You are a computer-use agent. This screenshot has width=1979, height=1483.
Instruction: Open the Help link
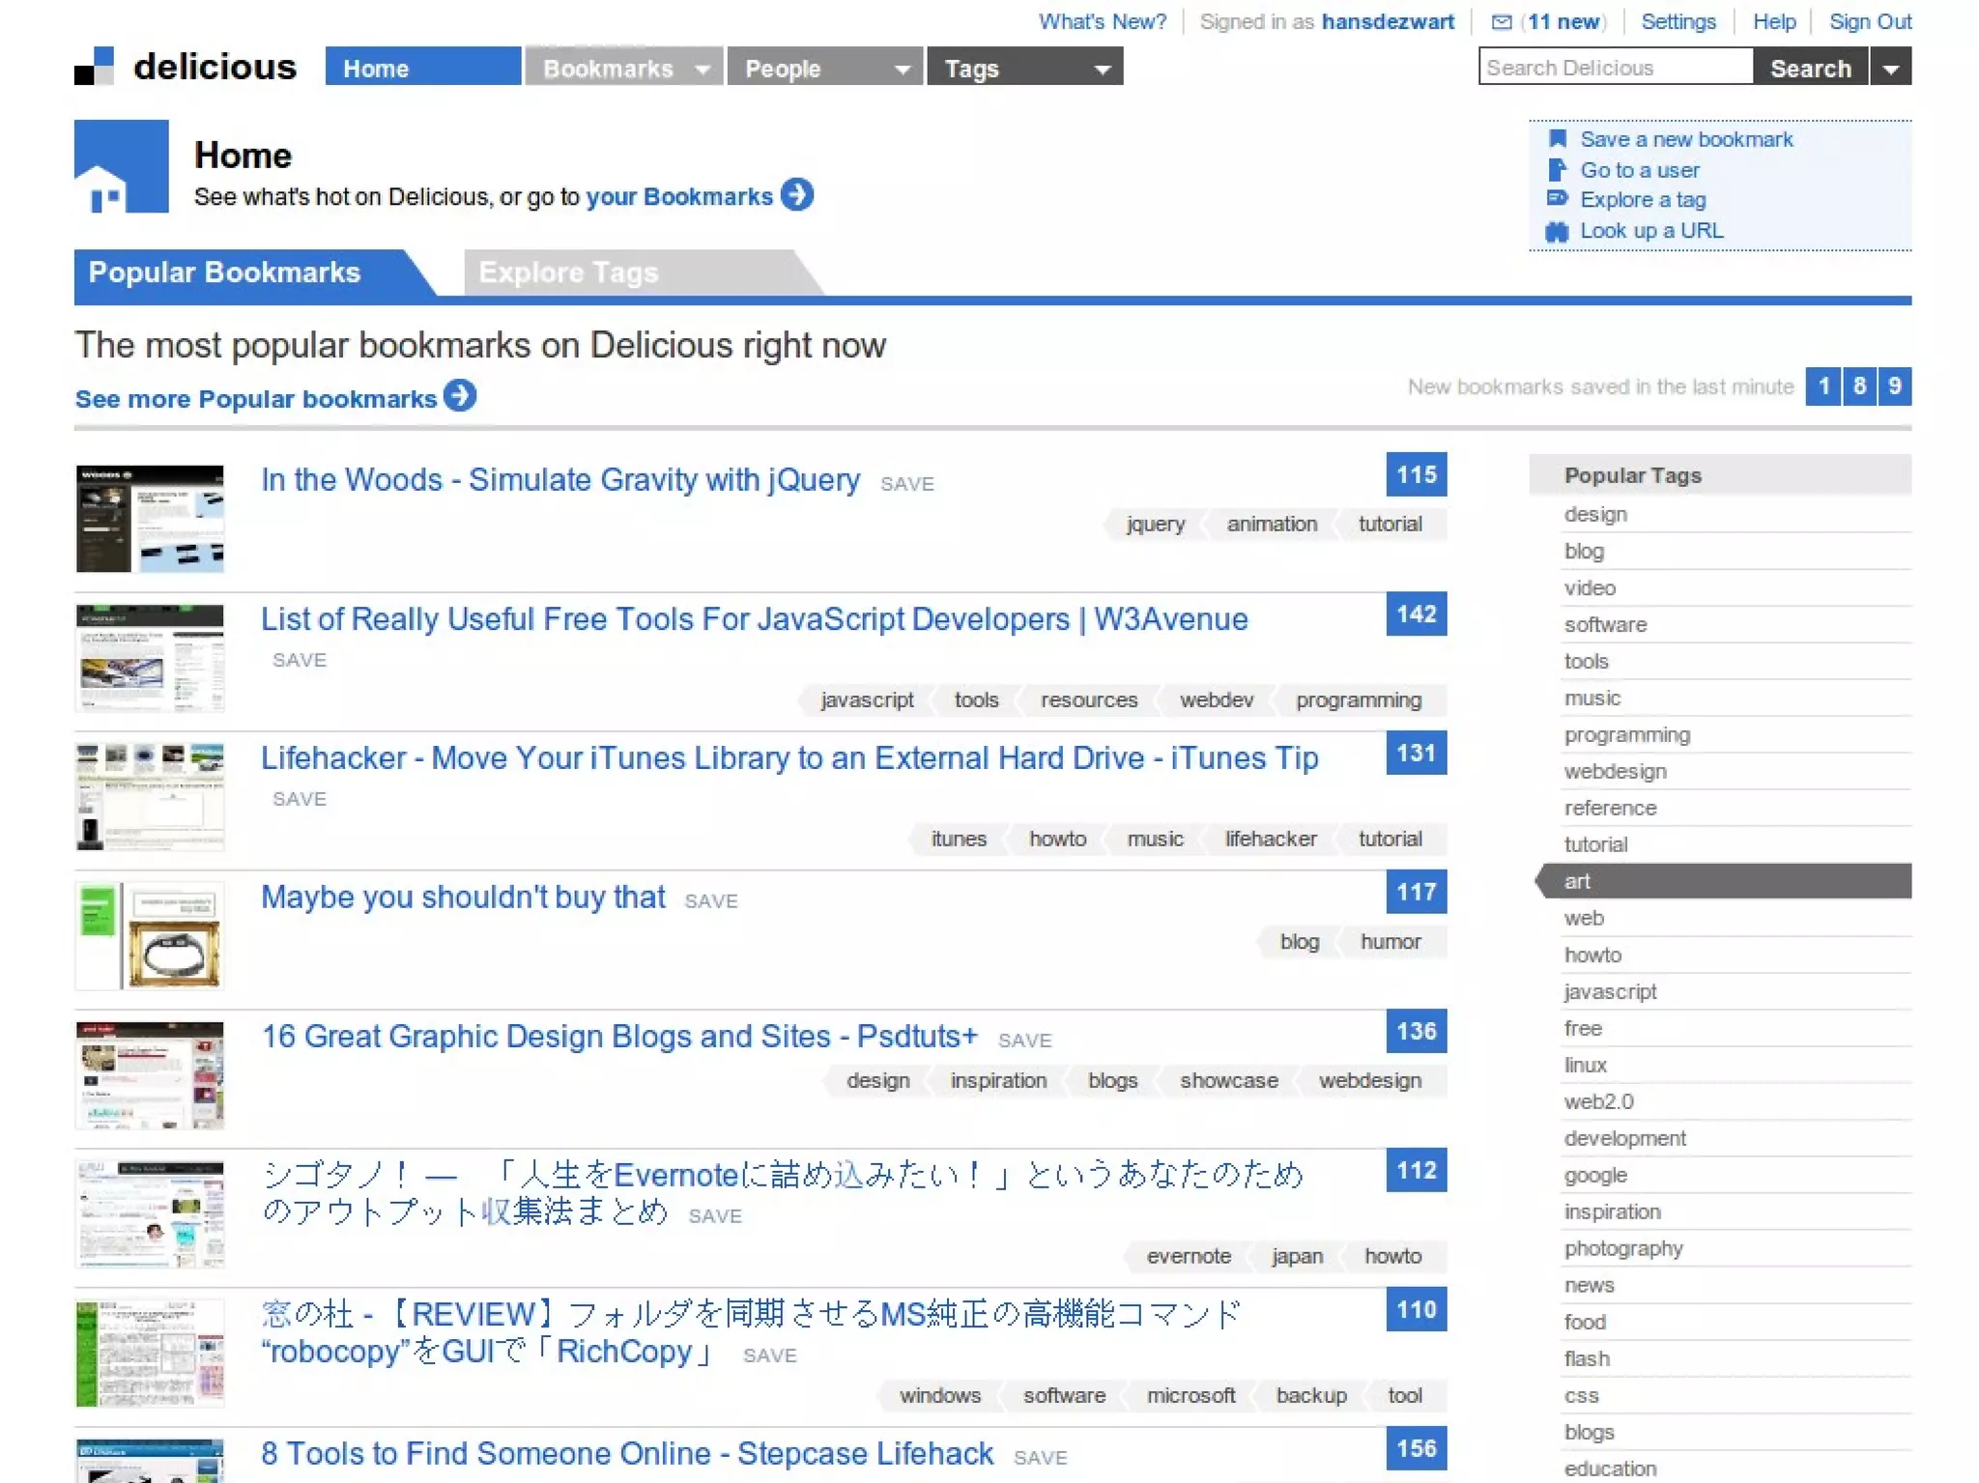1774,21
